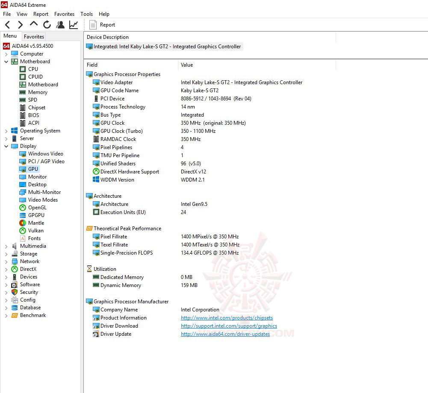Screen dimensions: 428x393
Task: Select the Chipset icon in tree
Action: 23,108
